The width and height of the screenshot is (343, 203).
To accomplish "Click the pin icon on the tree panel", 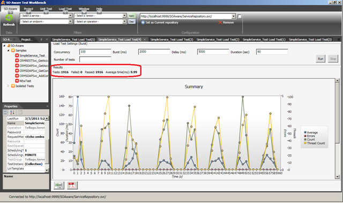I will tap(41, 40).
